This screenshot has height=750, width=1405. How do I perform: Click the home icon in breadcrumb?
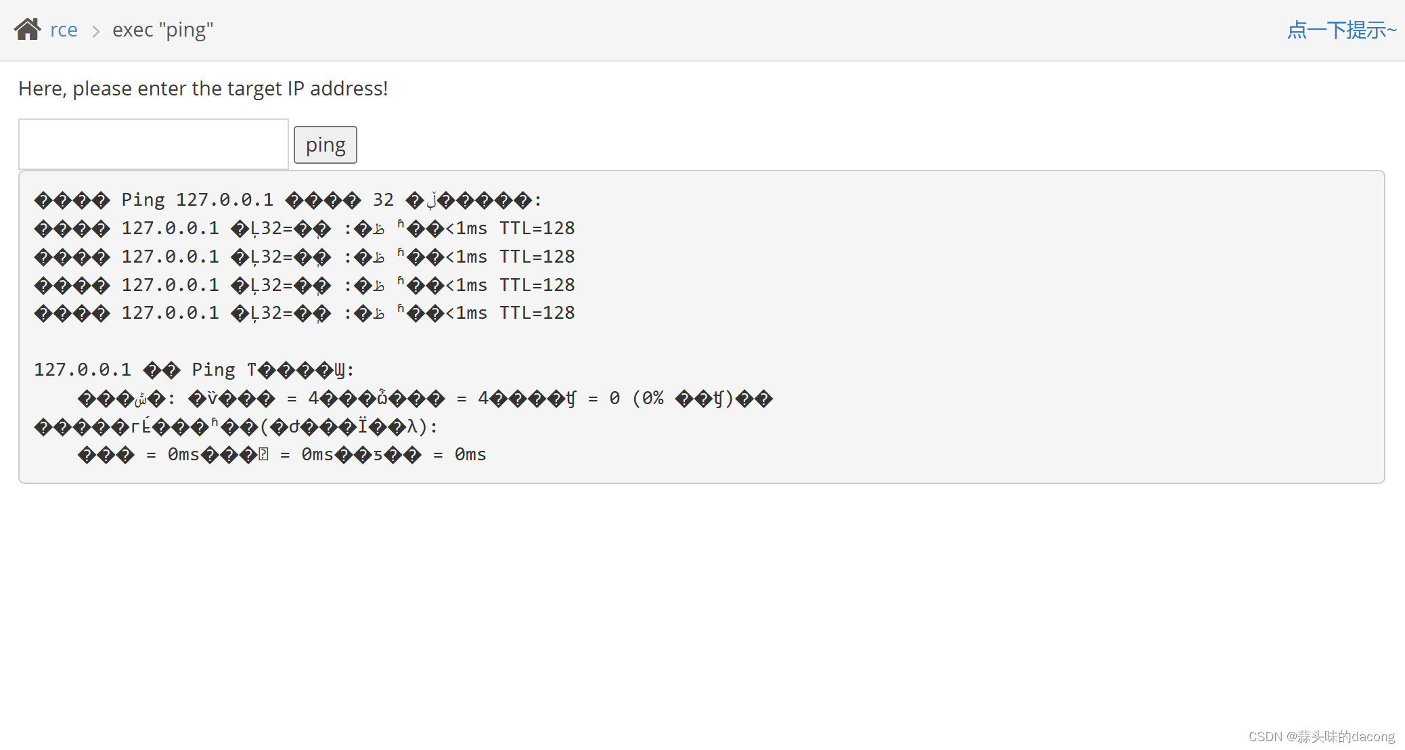(28, 30)
